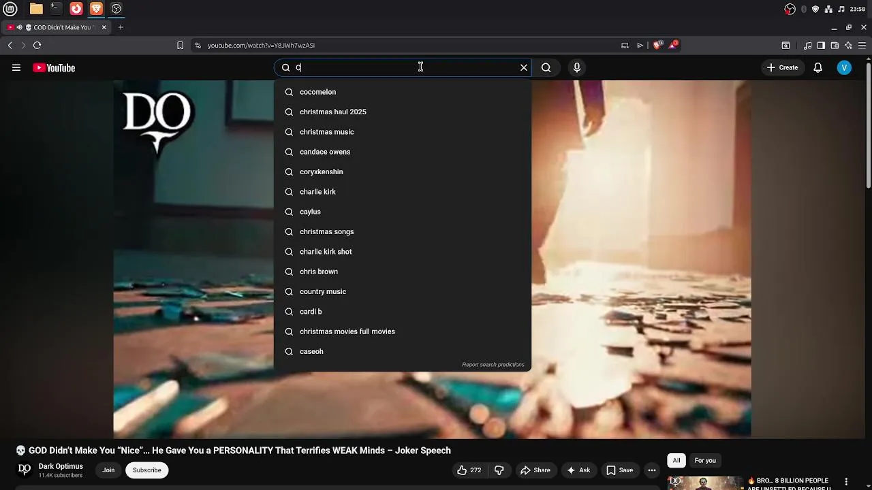Open the browser playlist music note icon
Viewport: 872px width, 490px height.
tap(807, 46)
